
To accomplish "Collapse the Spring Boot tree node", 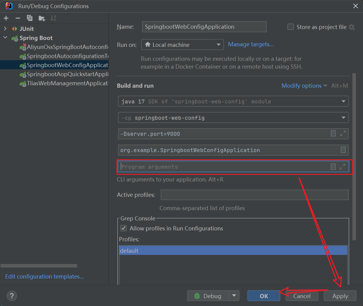I will click(5, 37).
